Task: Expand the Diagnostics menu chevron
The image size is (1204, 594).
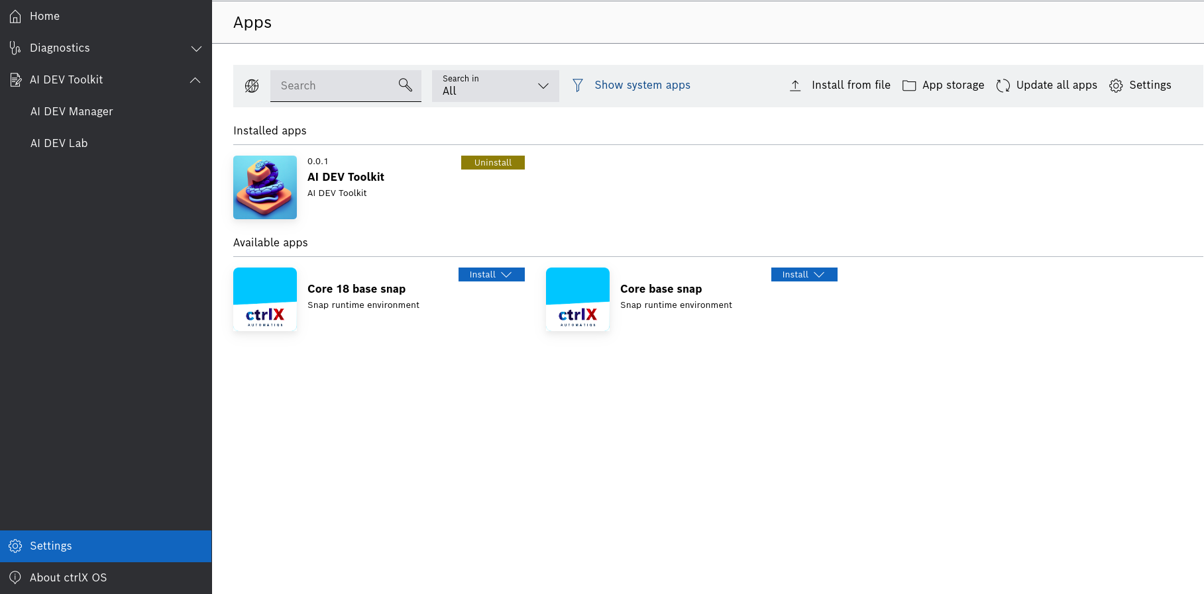Action: [x=196, y=48]
